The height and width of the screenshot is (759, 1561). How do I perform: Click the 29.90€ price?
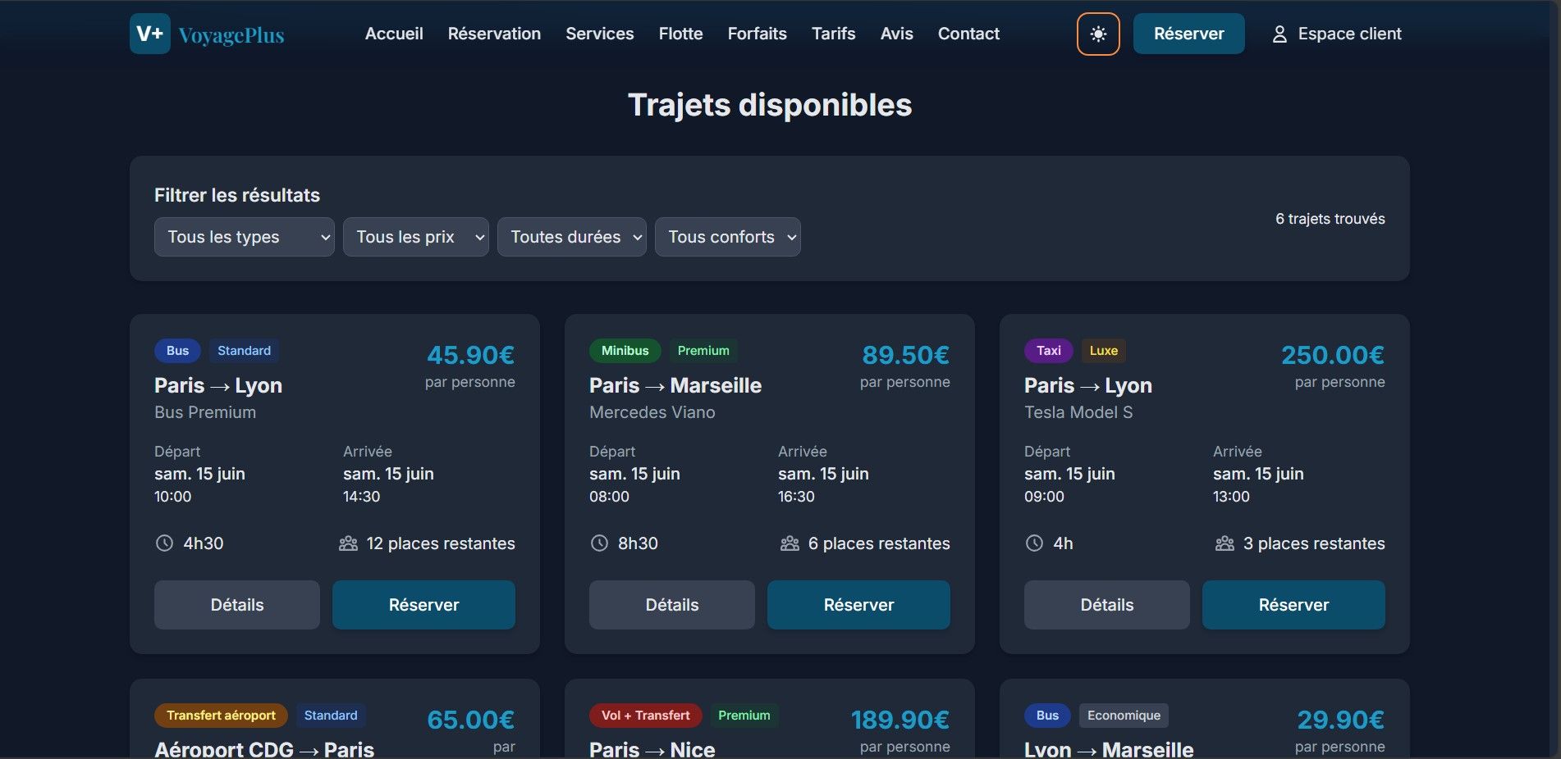pyautogui.click(x=1341, y=720)
